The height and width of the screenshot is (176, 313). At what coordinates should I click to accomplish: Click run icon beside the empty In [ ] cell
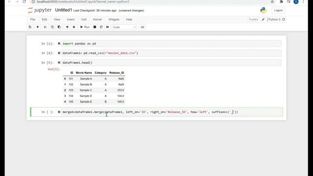pyautogui.click(x=59, y=112)
